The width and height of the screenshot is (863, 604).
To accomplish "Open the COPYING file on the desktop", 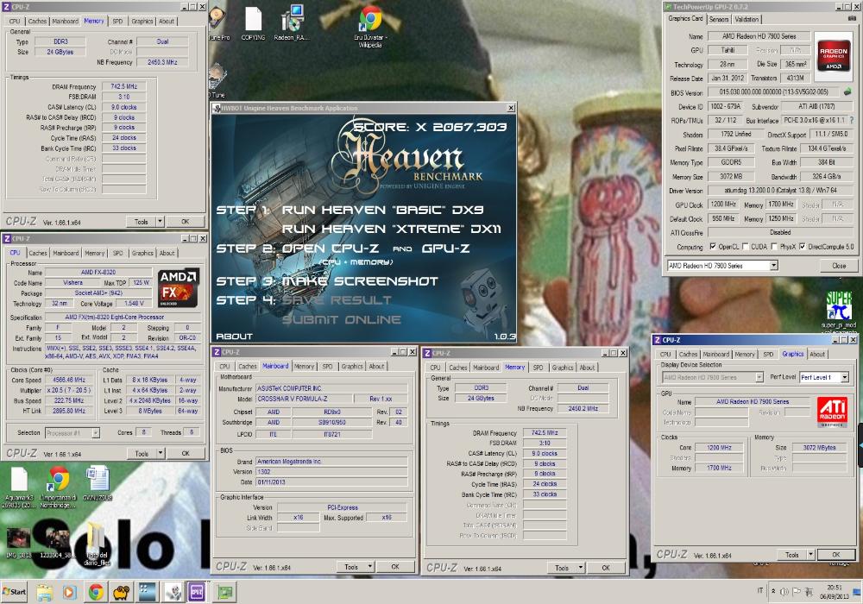I will click(253, 24).
